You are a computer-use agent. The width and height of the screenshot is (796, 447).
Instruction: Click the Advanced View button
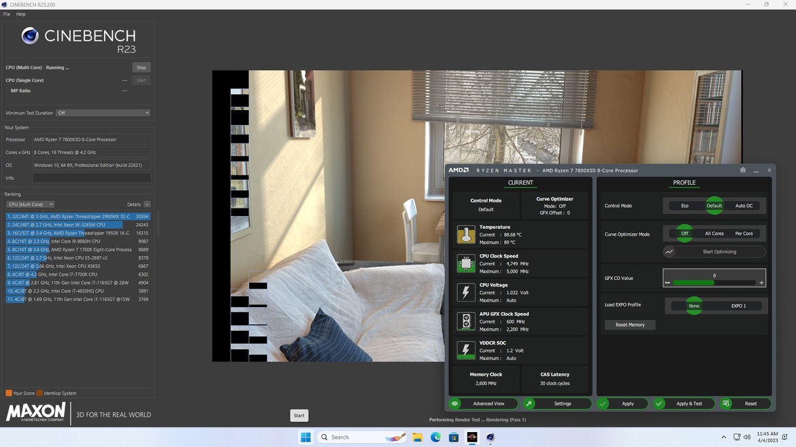[x=483, y=404]
